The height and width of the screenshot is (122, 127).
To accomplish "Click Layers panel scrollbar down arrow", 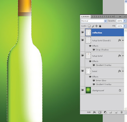I will click(x=125, y=109).
